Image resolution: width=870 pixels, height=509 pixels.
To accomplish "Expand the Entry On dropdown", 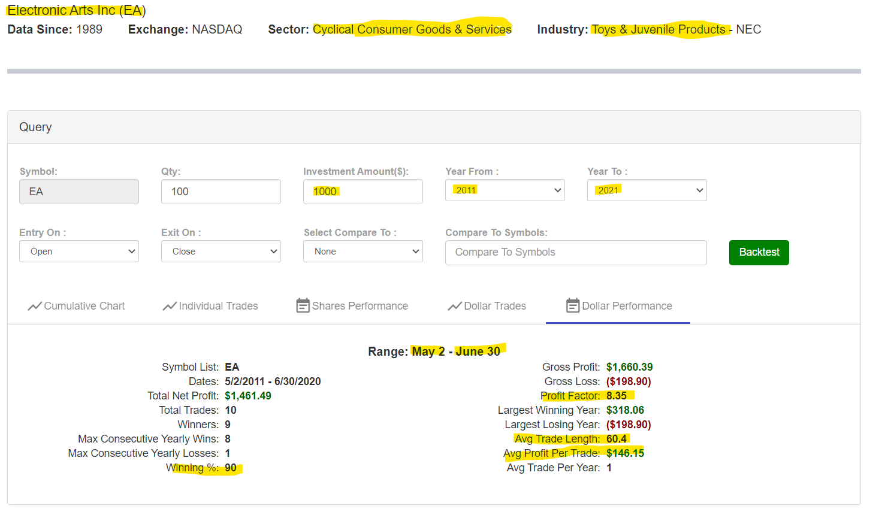I will click(78, 252).
